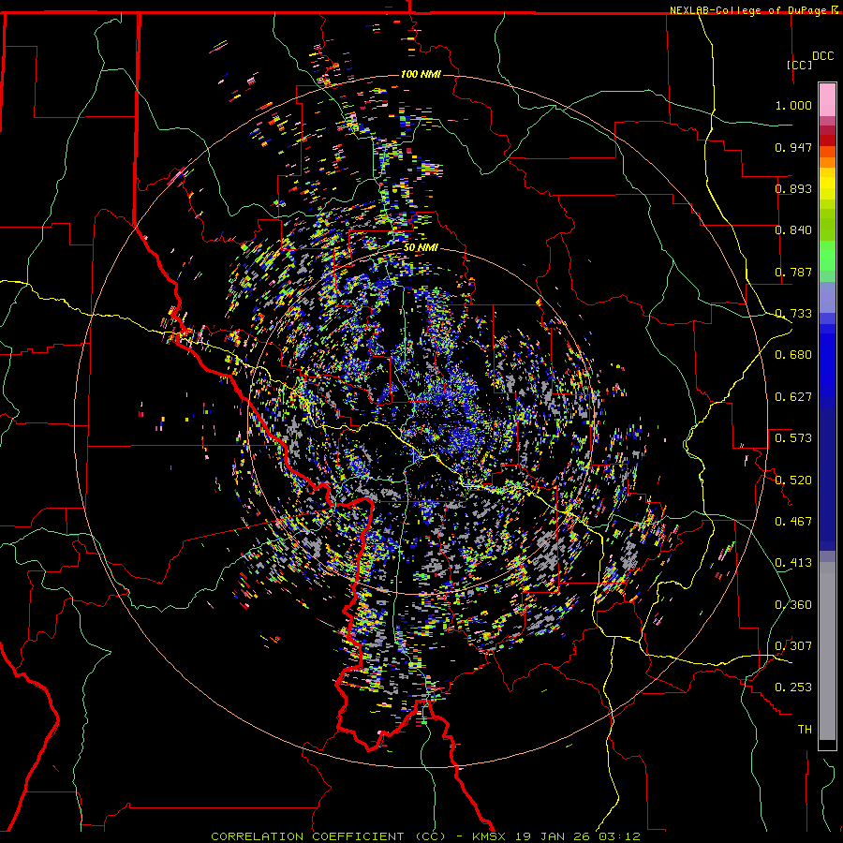Select the 0.733 scale value
843x843 pixels.
(x=793, y=314)
